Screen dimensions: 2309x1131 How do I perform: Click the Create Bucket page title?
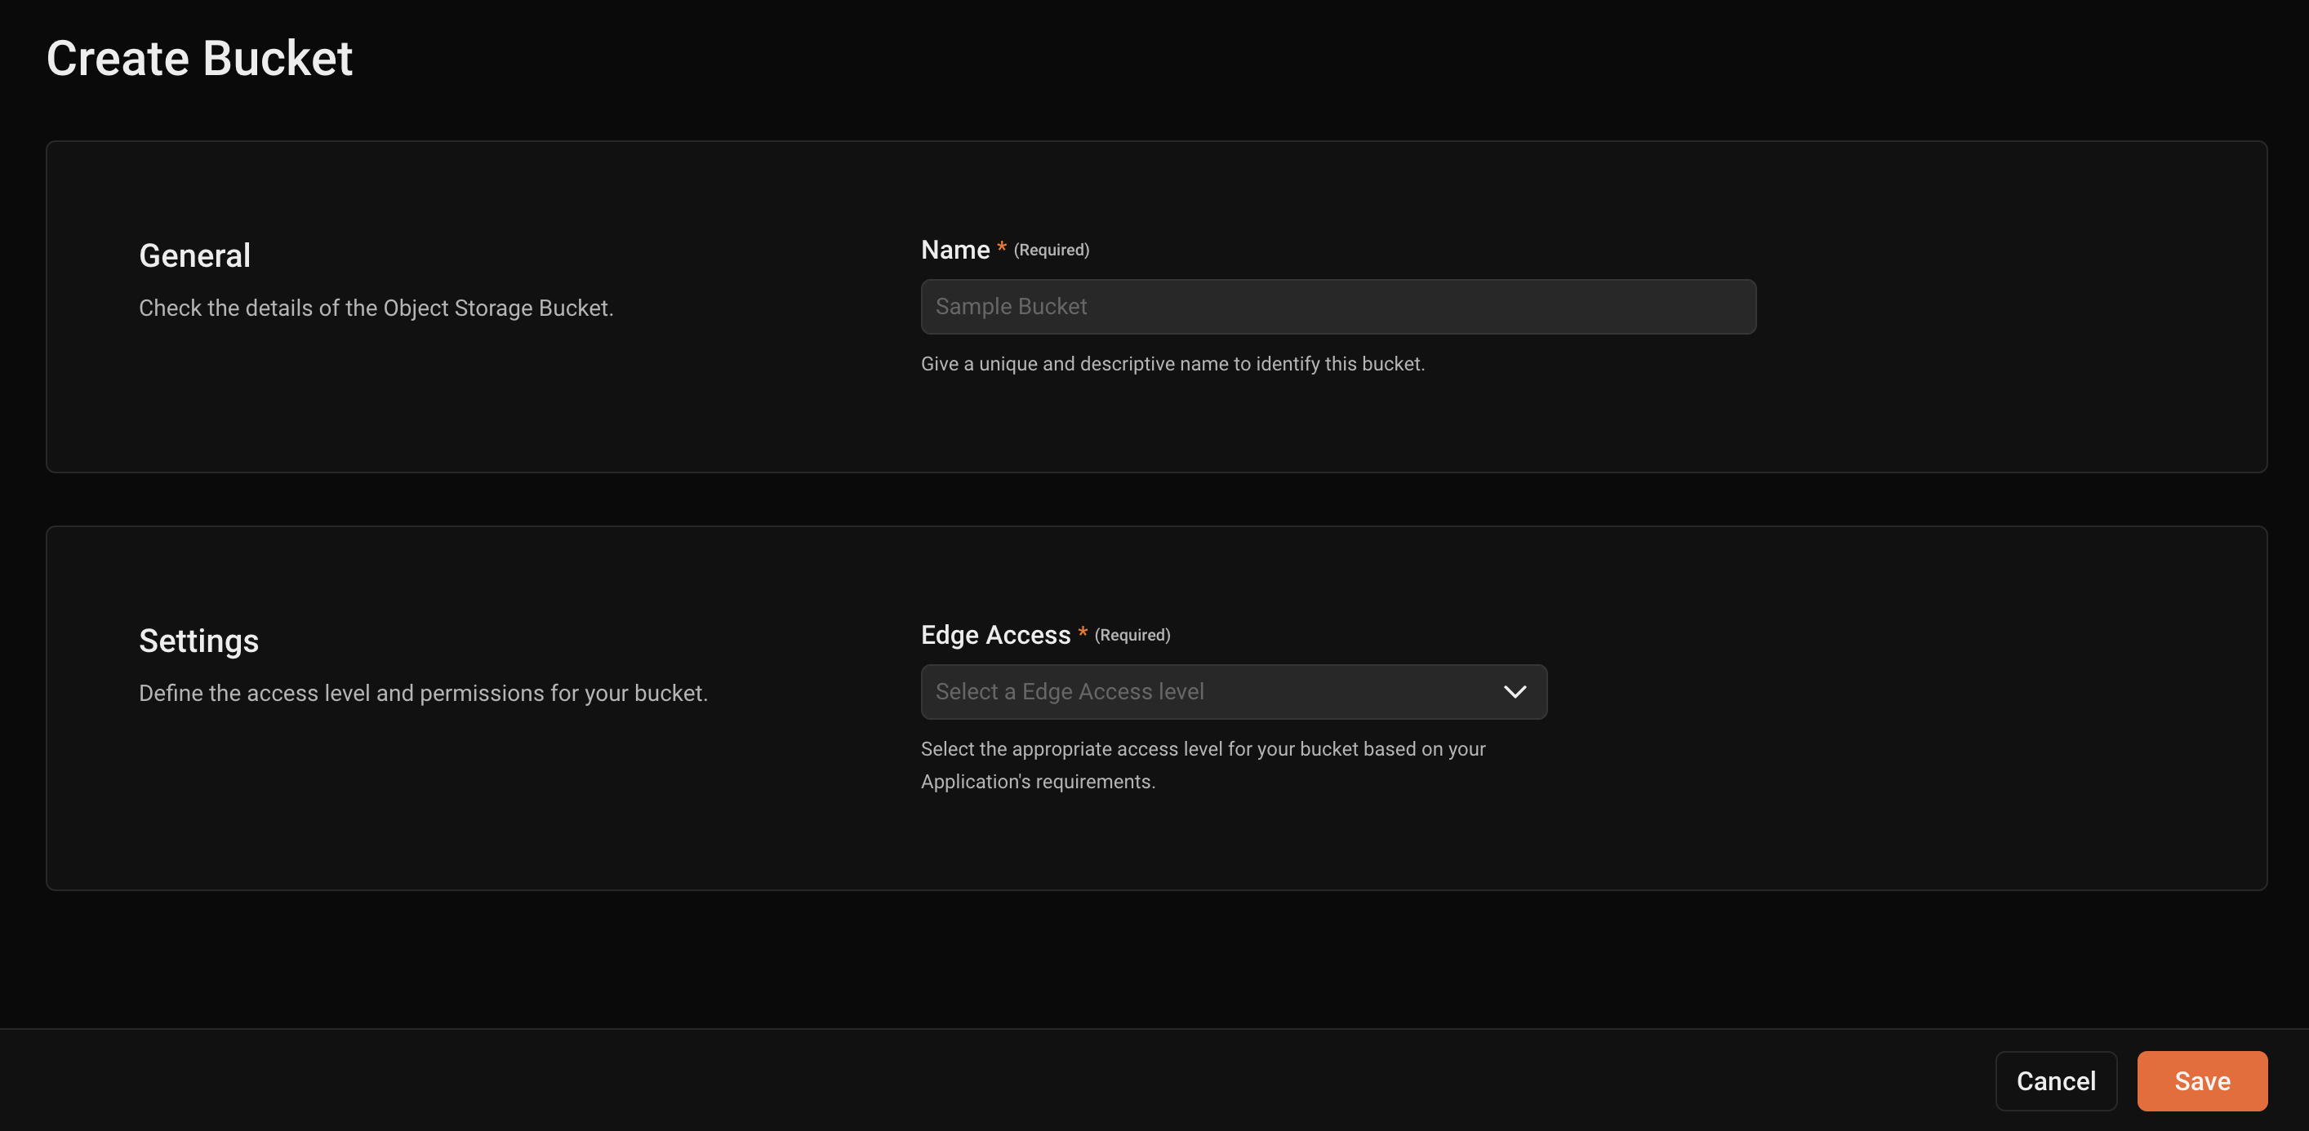pos(199,58)
